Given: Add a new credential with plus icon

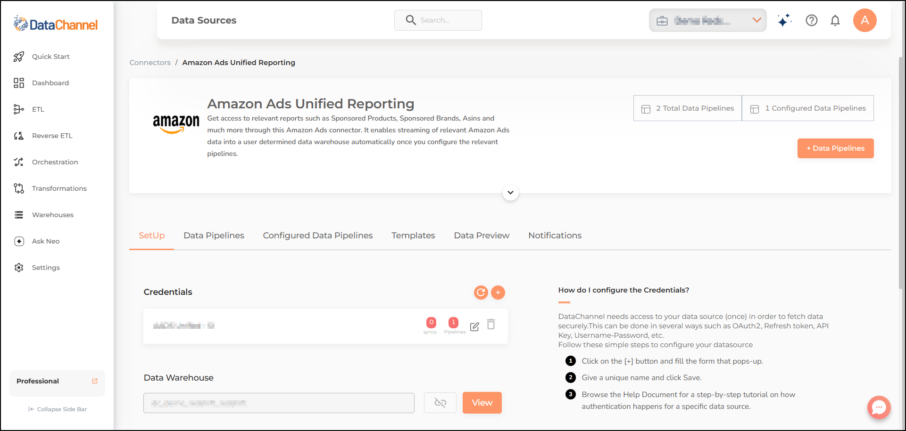Looking at the screenshot, I should click(498, 293).
